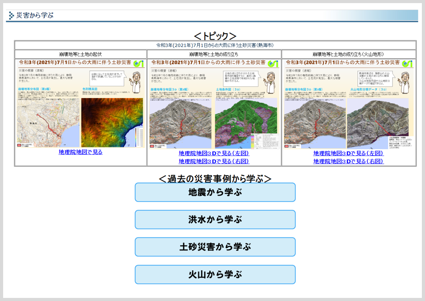The image size is (425, 301).
Task: Click the professor character in the 土地の成り立ち poster
Action: (270, 83)
